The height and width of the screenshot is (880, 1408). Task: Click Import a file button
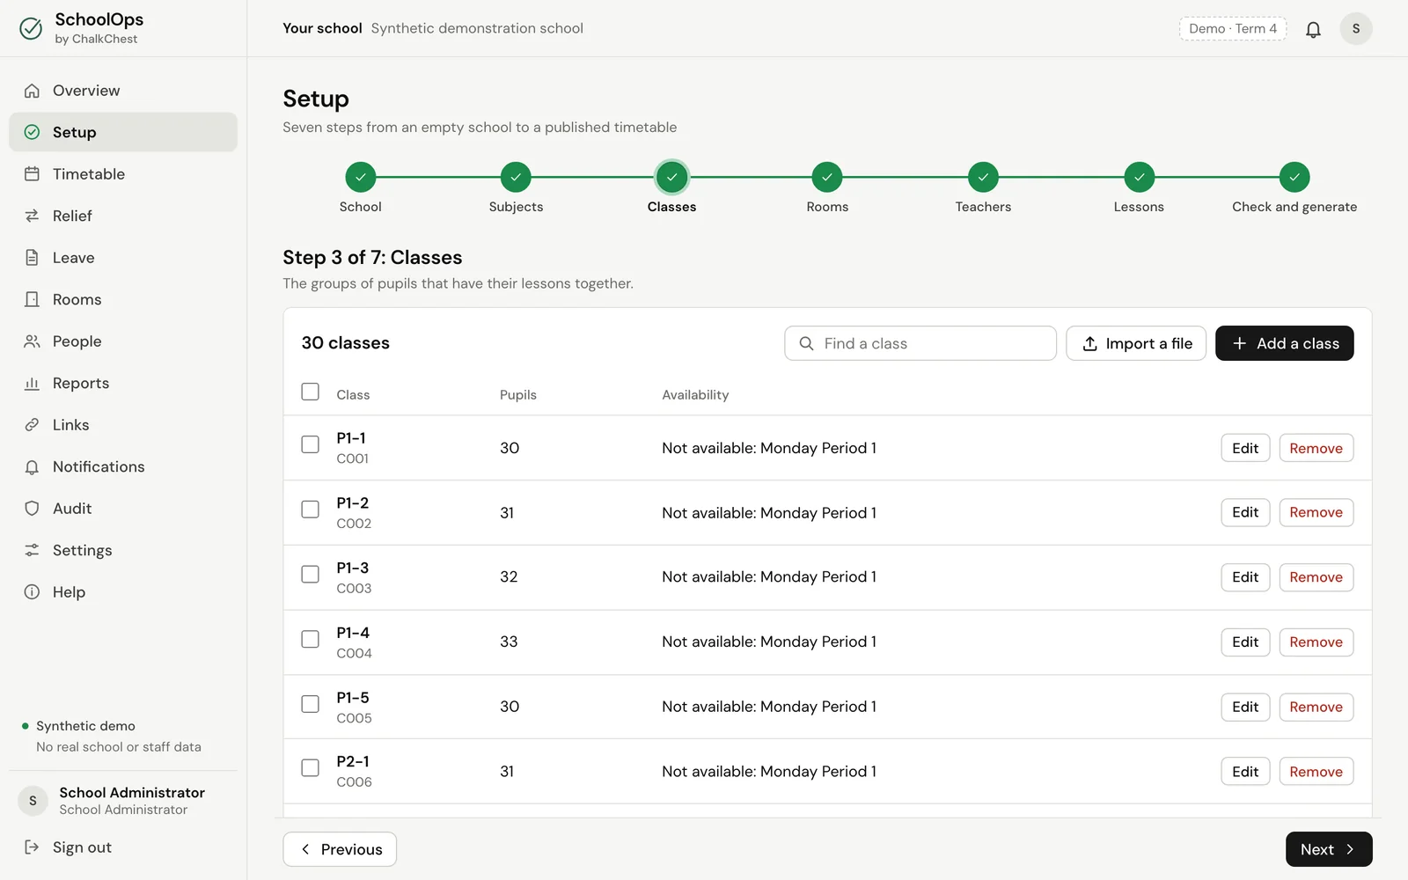1136,343
